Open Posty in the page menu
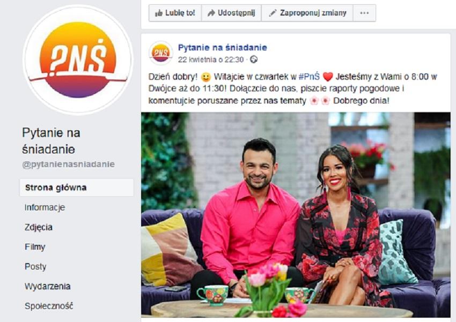Screen dimensions: 456x322 click(x=35, y=266)
